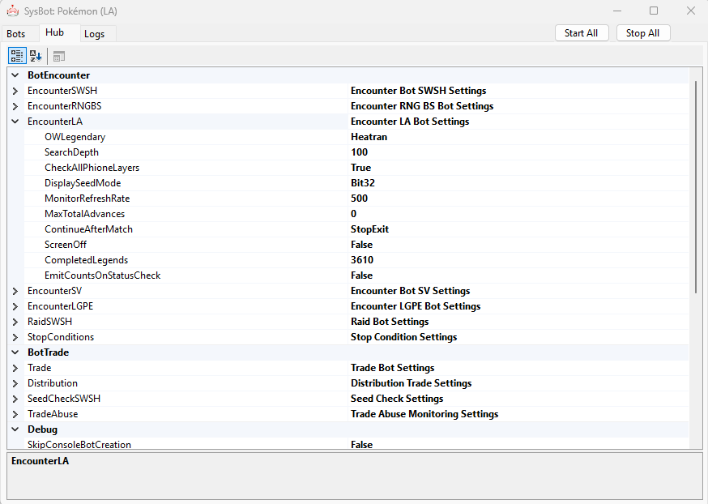
Task: Expand the RaidSWSH settings
Action: tap(15, 322)
